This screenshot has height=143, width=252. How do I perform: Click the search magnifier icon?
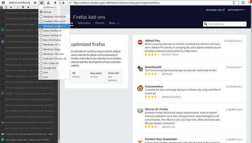click(206, 24)
